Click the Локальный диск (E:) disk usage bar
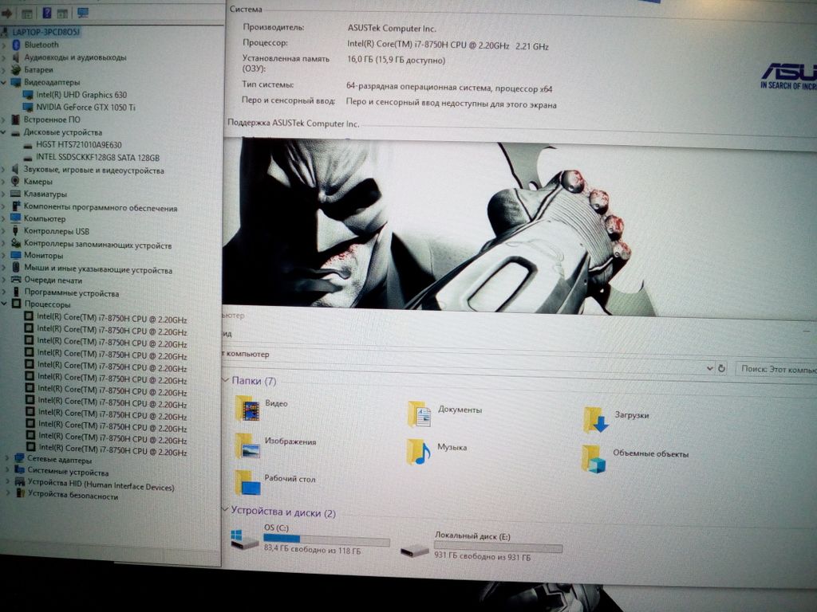 [x=498, y=547]
